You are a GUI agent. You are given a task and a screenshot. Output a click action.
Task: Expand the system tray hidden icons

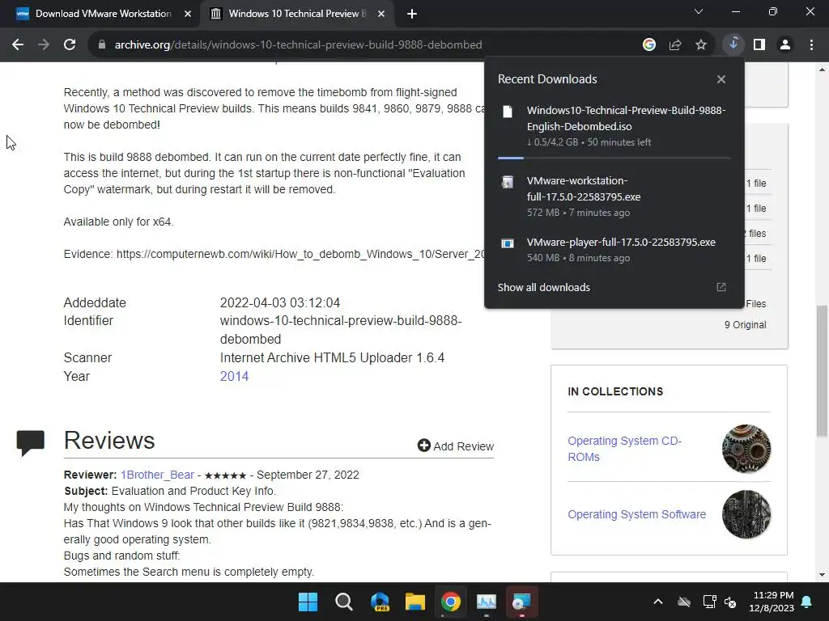658,602
